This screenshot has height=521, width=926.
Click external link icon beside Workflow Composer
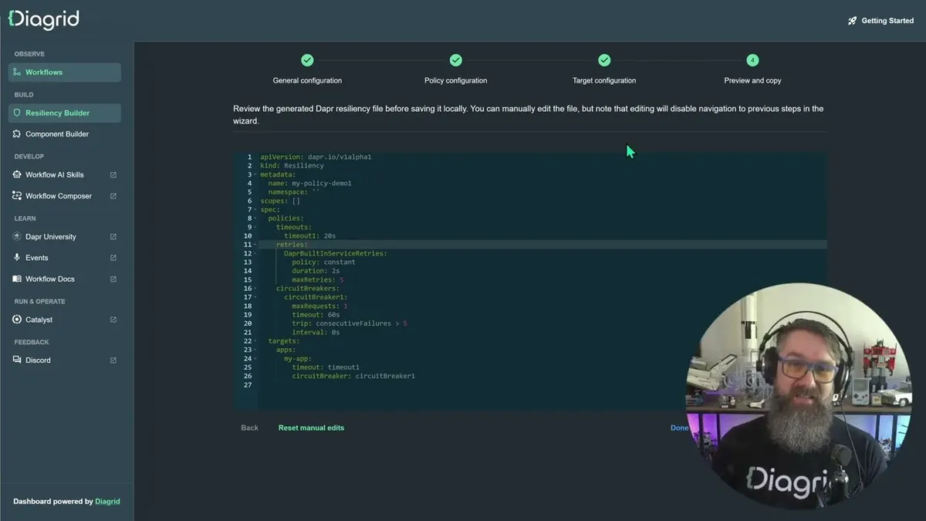point(113,196)
